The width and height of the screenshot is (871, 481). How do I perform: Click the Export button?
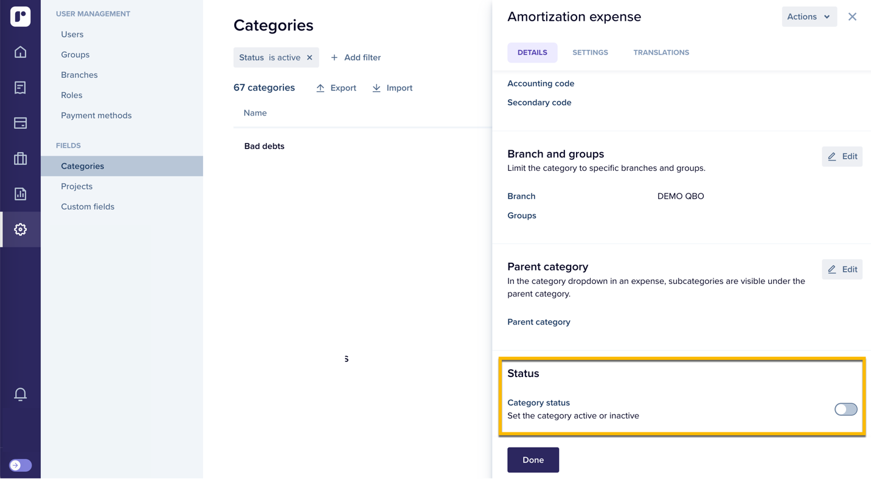tap(336, 88)
